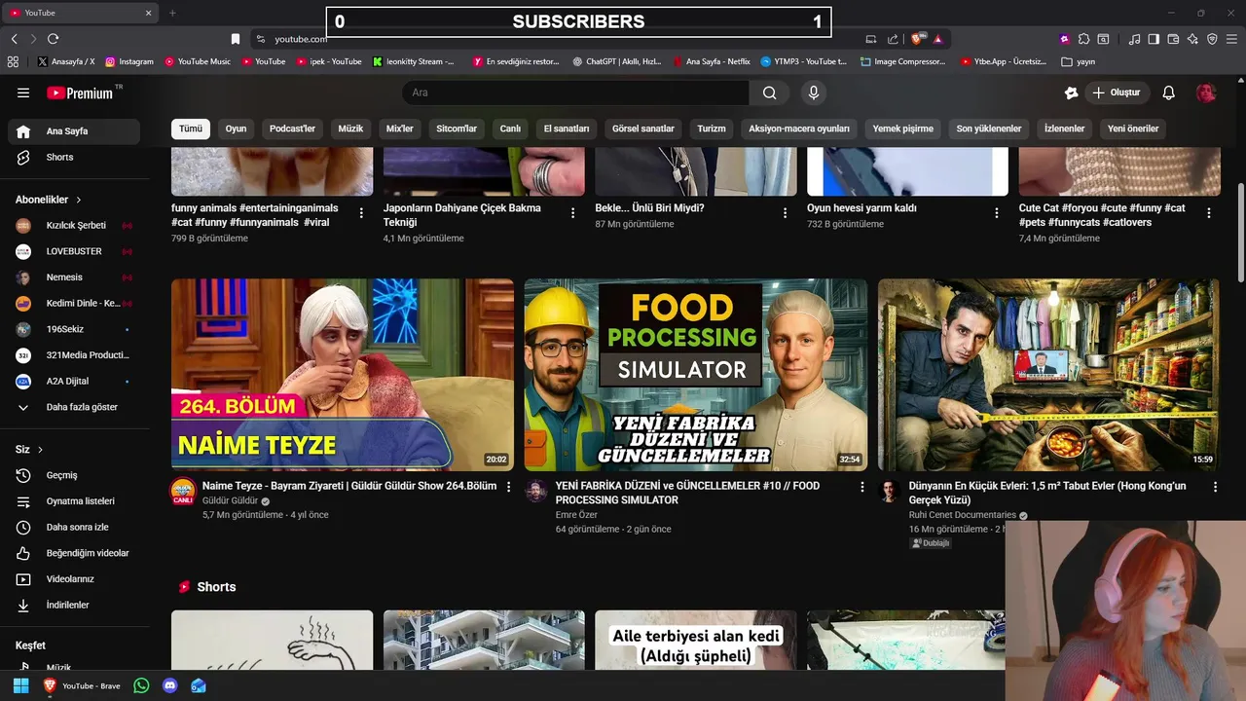Click the Brave Shields lion icon
Viewport: 1246px width, 701px height.
tap(917, 39)
